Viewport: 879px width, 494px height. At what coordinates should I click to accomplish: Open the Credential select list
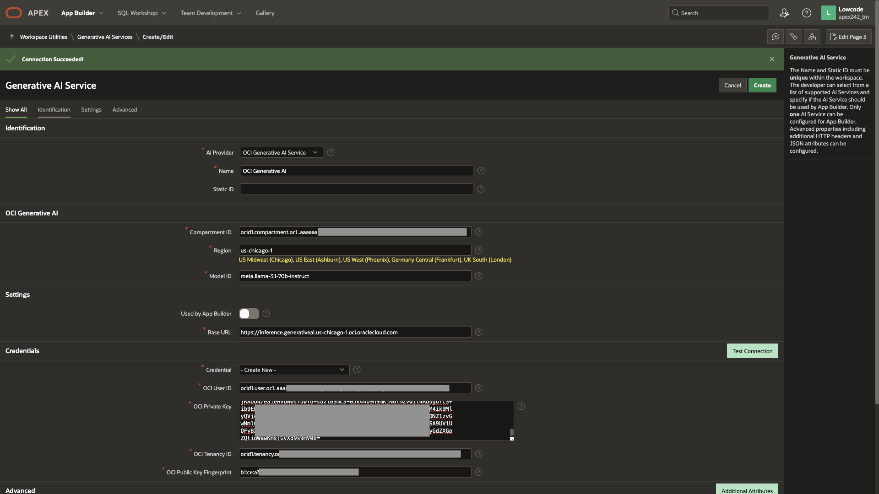click(x=294, y=370)
